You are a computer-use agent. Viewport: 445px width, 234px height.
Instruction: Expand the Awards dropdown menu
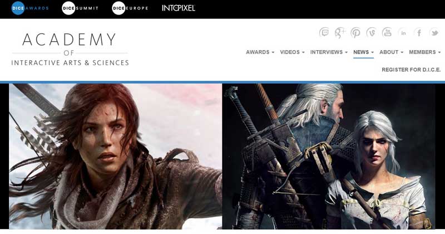(x=260, y=52)
